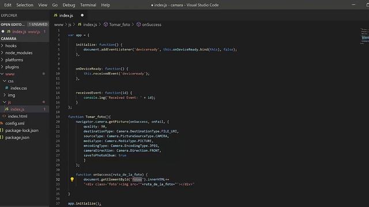Viewport: 369px width, 207px height.
Task: Click the XML feed icon beside config.xml
Action: [x=2, y=123]
